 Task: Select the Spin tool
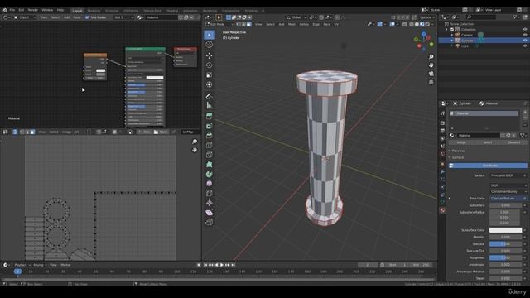(210, 175)
